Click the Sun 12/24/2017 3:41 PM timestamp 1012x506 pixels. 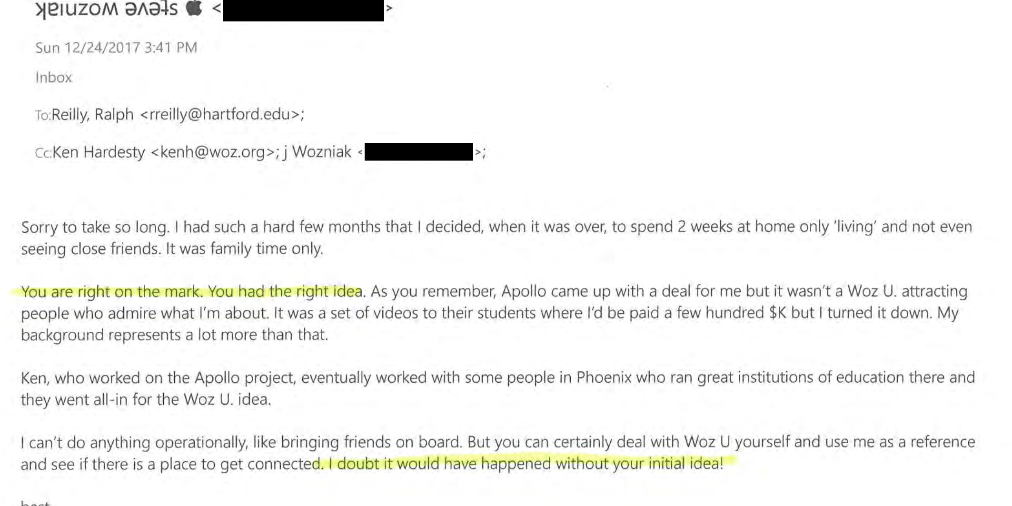point(116,48)
